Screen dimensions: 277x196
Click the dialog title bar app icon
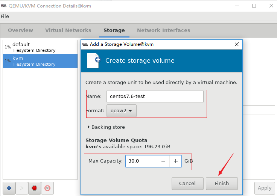85,44
